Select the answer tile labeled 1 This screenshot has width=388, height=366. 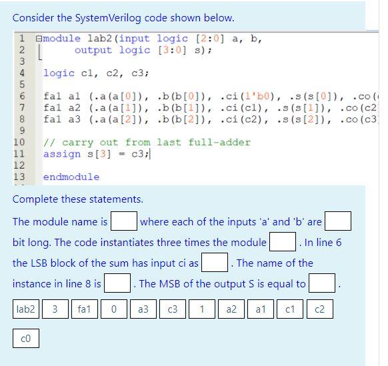[x=202, y=309]
